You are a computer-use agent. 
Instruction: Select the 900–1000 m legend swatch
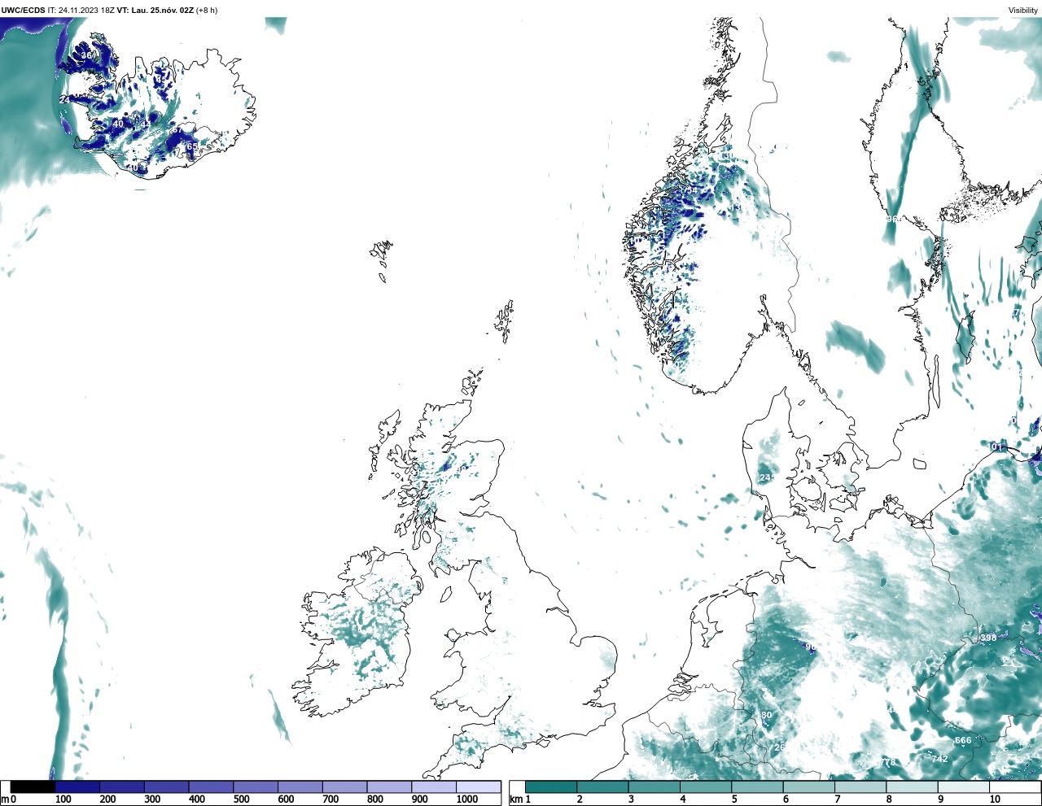click(433, 787)
